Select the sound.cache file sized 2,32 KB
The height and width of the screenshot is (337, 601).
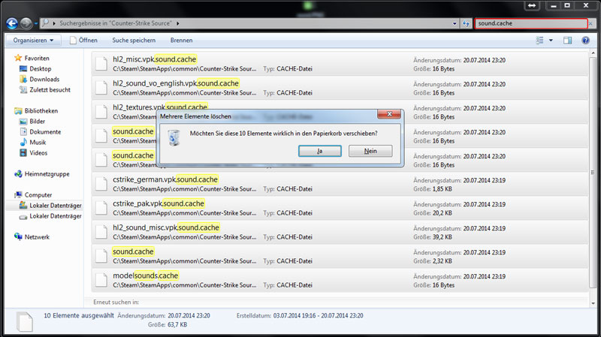pyautogui.click(x=340, y=256)
